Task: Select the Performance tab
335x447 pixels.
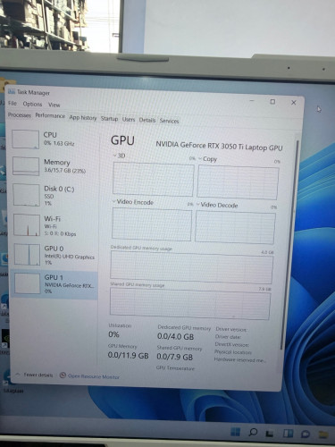Action: (50, 115)
